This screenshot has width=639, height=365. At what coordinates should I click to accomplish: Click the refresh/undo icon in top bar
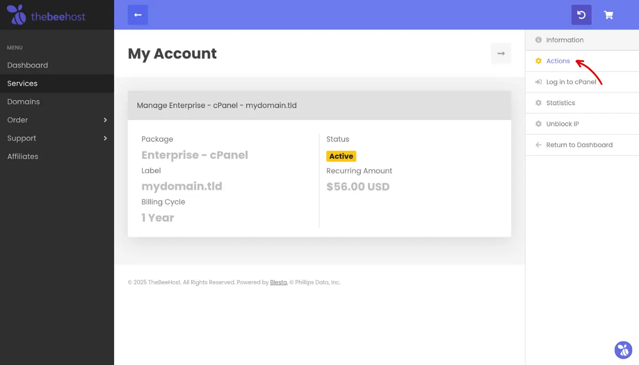click(x=581, y=15)
